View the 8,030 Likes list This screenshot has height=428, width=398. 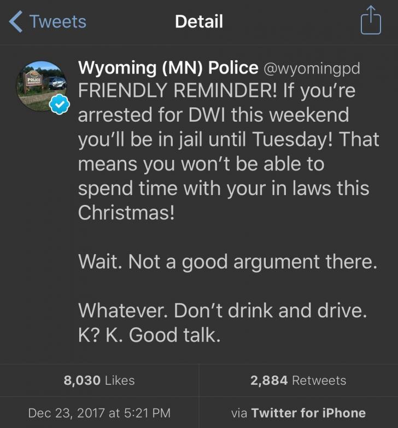click(x=99, y=380)
